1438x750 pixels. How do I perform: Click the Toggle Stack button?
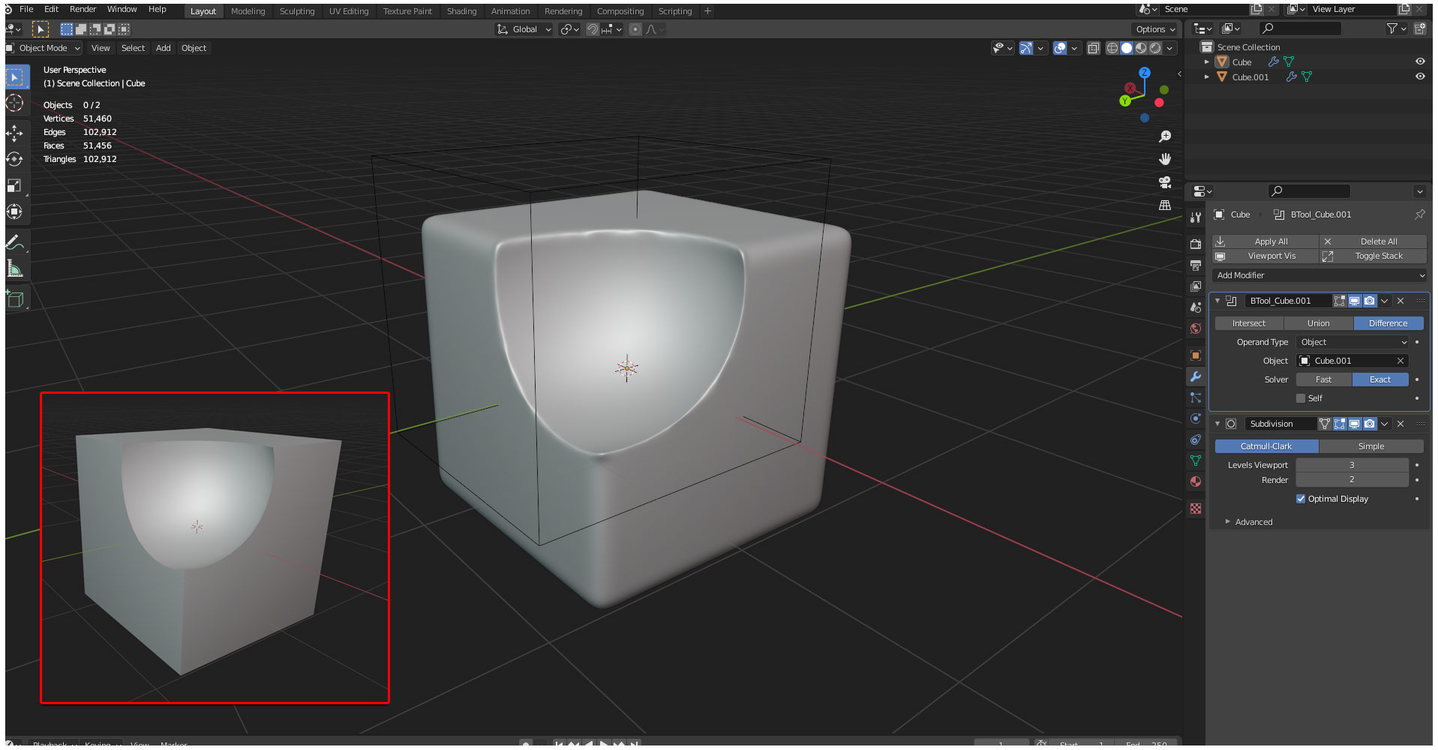1373,256
